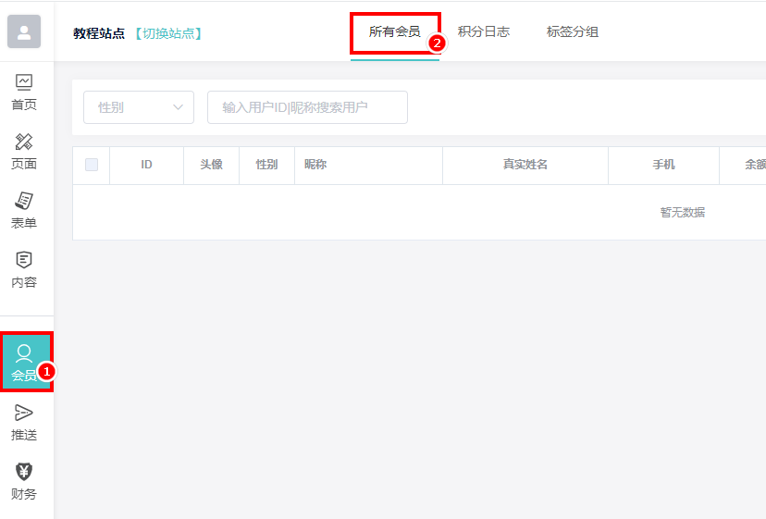
Task: Switch to the 标签分组 tab
Action: (x=573, y=32)
